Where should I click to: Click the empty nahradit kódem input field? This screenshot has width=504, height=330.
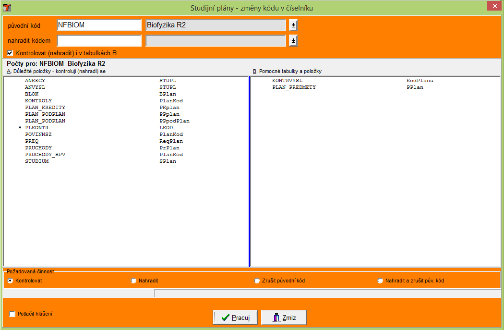coord(98,41)
